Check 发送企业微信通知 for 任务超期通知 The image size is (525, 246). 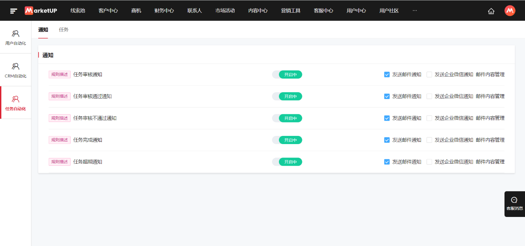point(429,162)
